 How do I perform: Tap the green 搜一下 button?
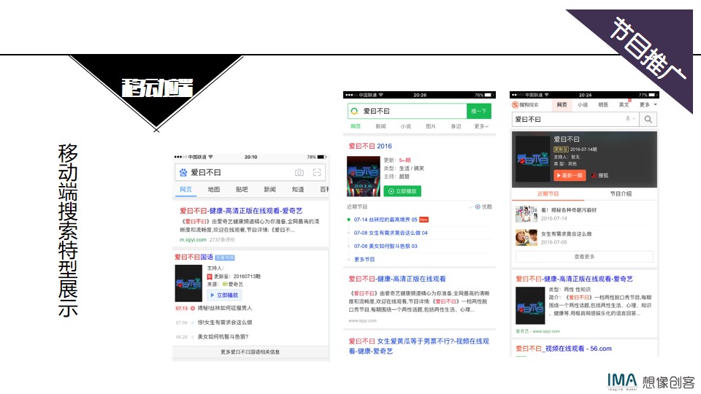(479, 111)
